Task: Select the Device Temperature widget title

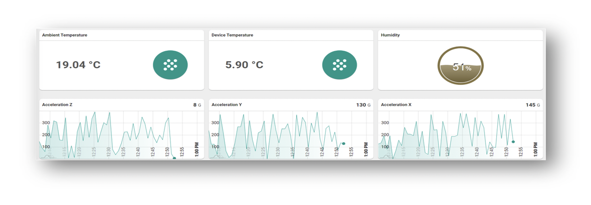Action: 232,35
